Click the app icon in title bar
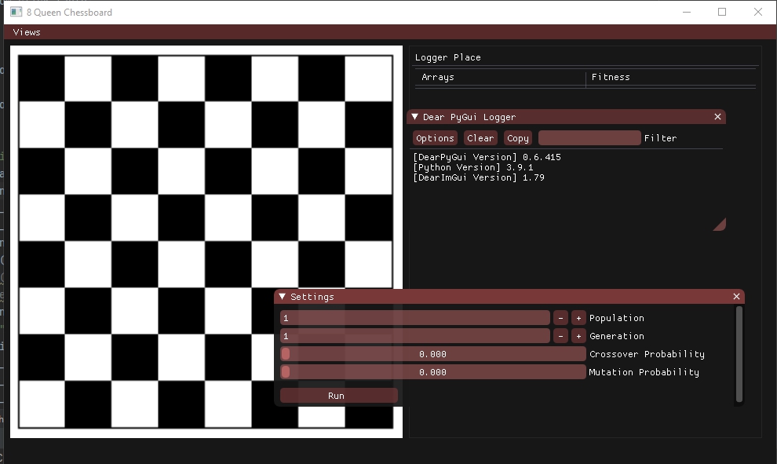The image size is (777, 464). pos(16,12)
